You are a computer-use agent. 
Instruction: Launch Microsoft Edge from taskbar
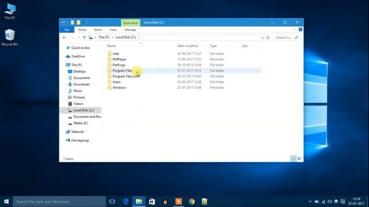pyautogui.click(x=126, y=201)
